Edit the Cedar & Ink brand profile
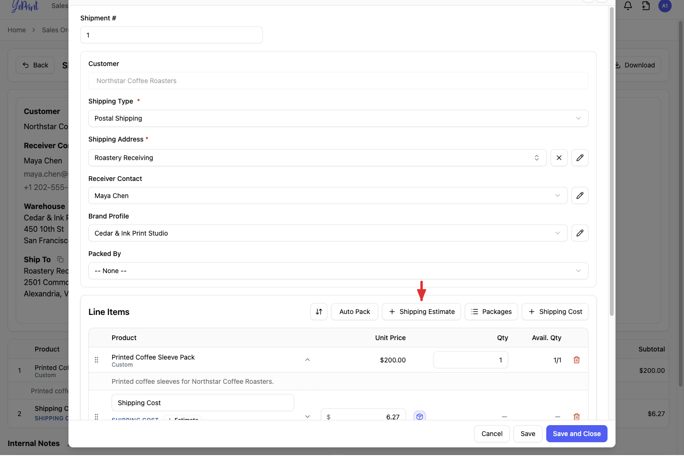Viewport: 684px width, 475px height. (x=580, y=233)
